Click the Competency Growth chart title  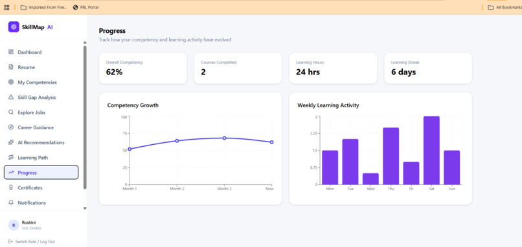(x=133, y=105)
